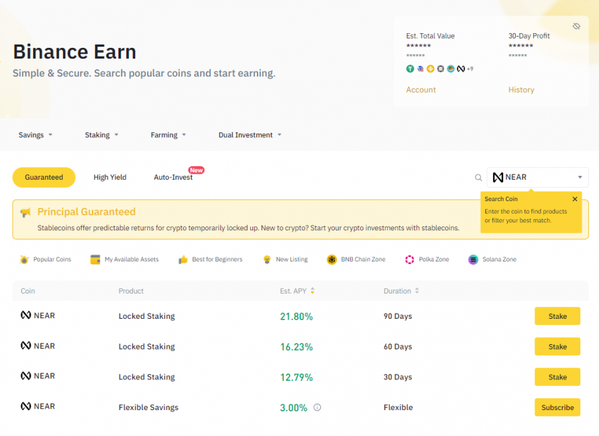
Task: Click the +9 more coins indicator
Action: pos(470,69)
